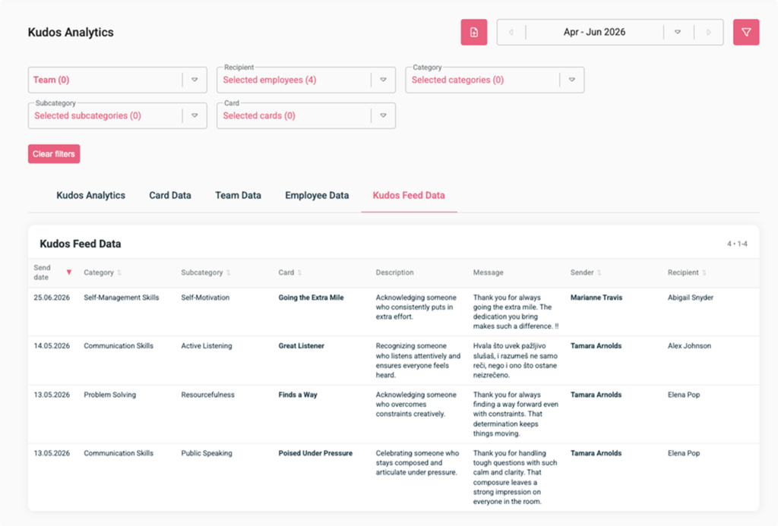Expand the Category selected categories dropdown
778x526 pixels.
[571, 80]
